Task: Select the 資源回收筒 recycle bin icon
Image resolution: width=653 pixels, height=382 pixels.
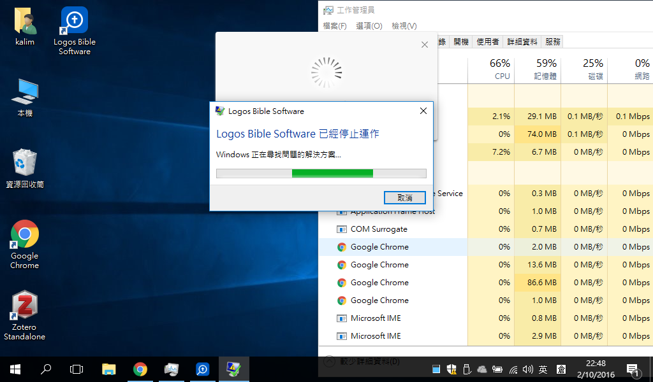Action: pos(25,168)
